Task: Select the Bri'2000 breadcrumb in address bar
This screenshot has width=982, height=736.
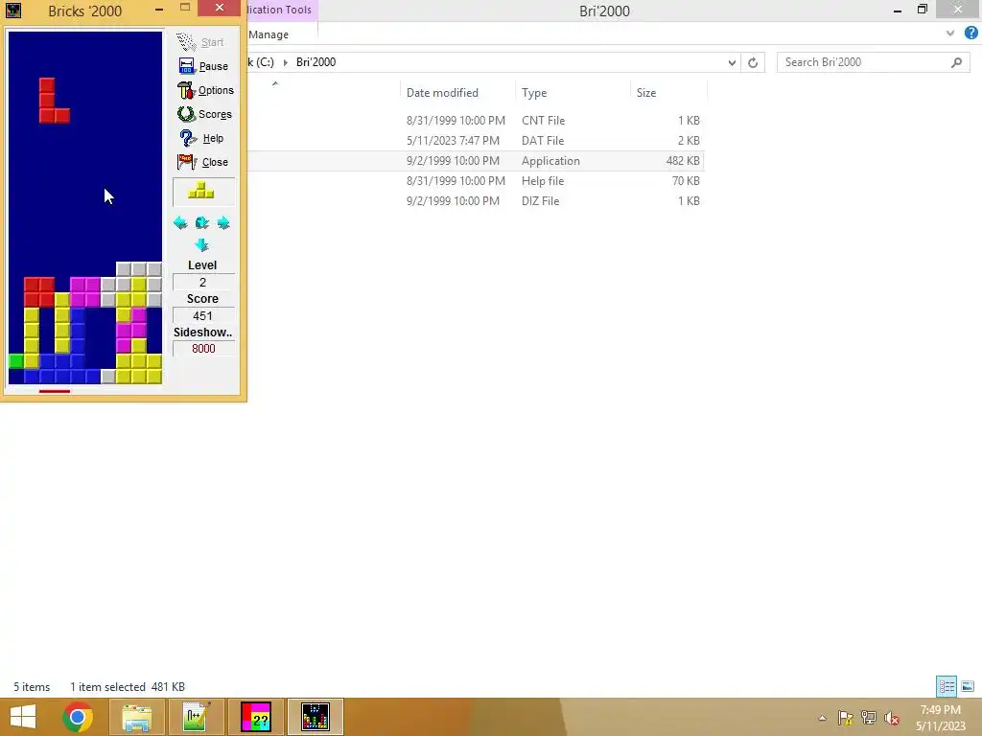Action: (316, 62)
